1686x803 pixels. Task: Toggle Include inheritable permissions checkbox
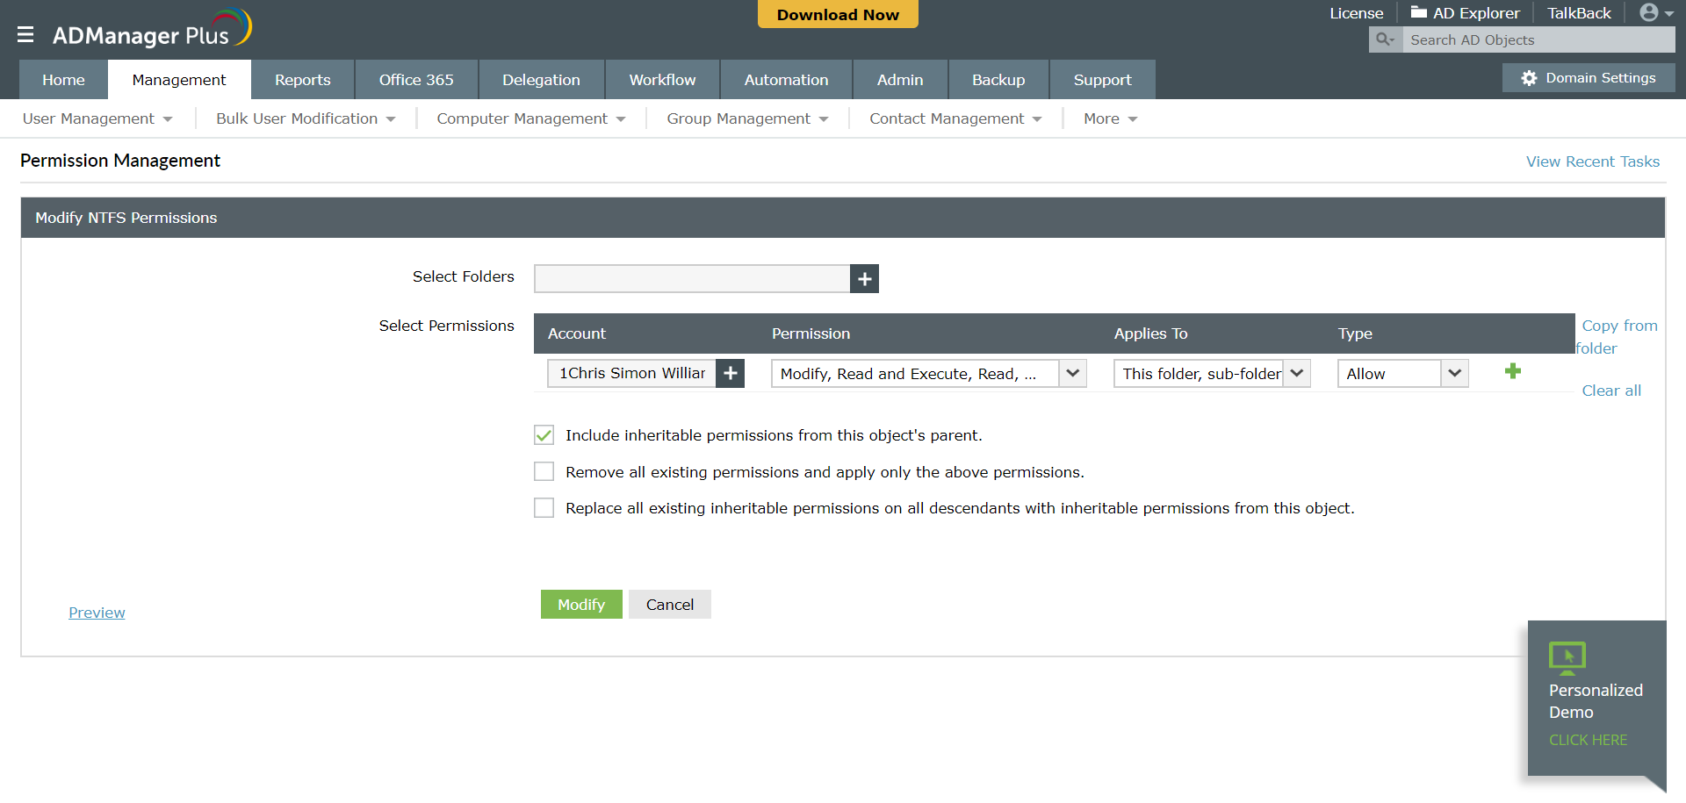coord(544,435)
